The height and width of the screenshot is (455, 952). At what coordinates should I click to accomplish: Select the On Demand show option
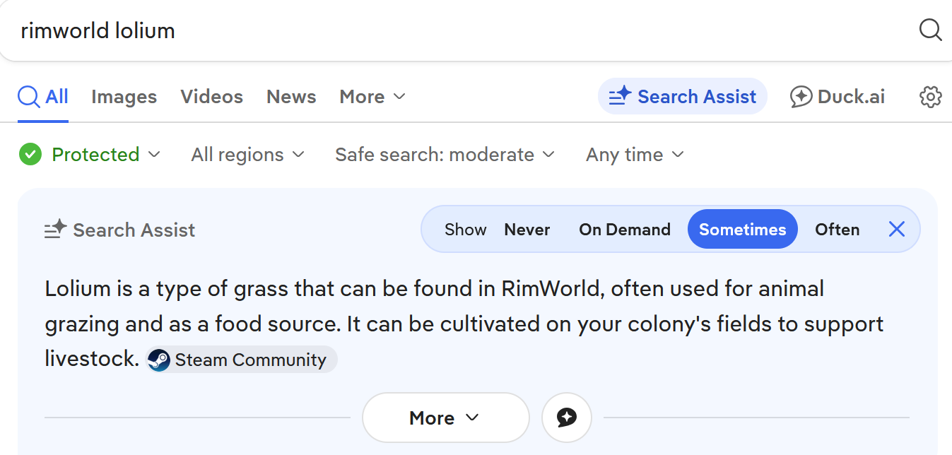tap(625, 230)
